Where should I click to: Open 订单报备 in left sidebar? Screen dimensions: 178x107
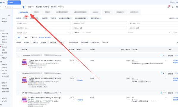coord(4,67)
